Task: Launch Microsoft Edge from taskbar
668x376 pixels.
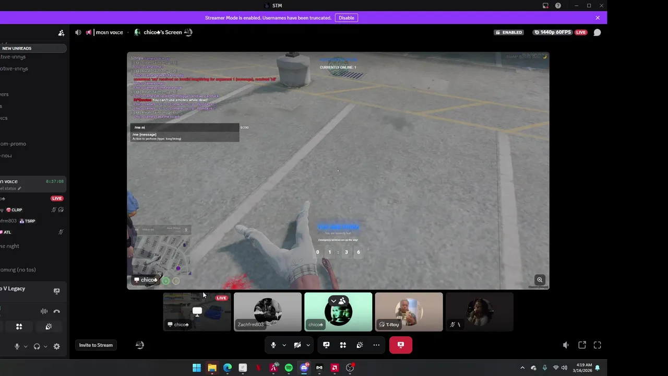Action: [228, 368]
